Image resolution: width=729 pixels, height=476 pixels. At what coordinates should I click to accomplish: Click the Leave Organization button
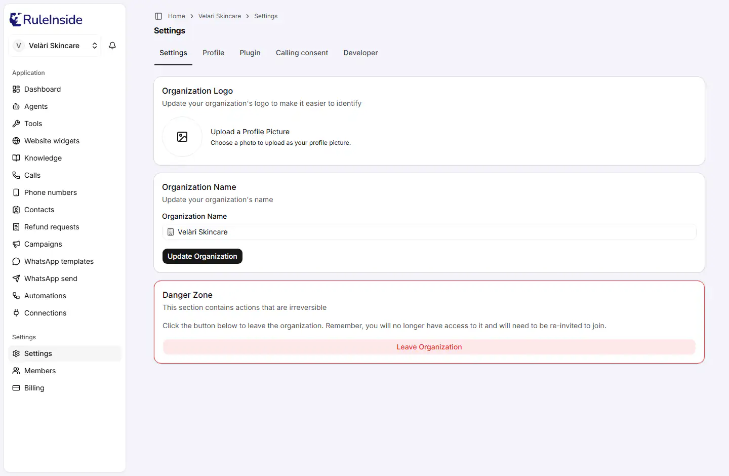coord(429,347)
